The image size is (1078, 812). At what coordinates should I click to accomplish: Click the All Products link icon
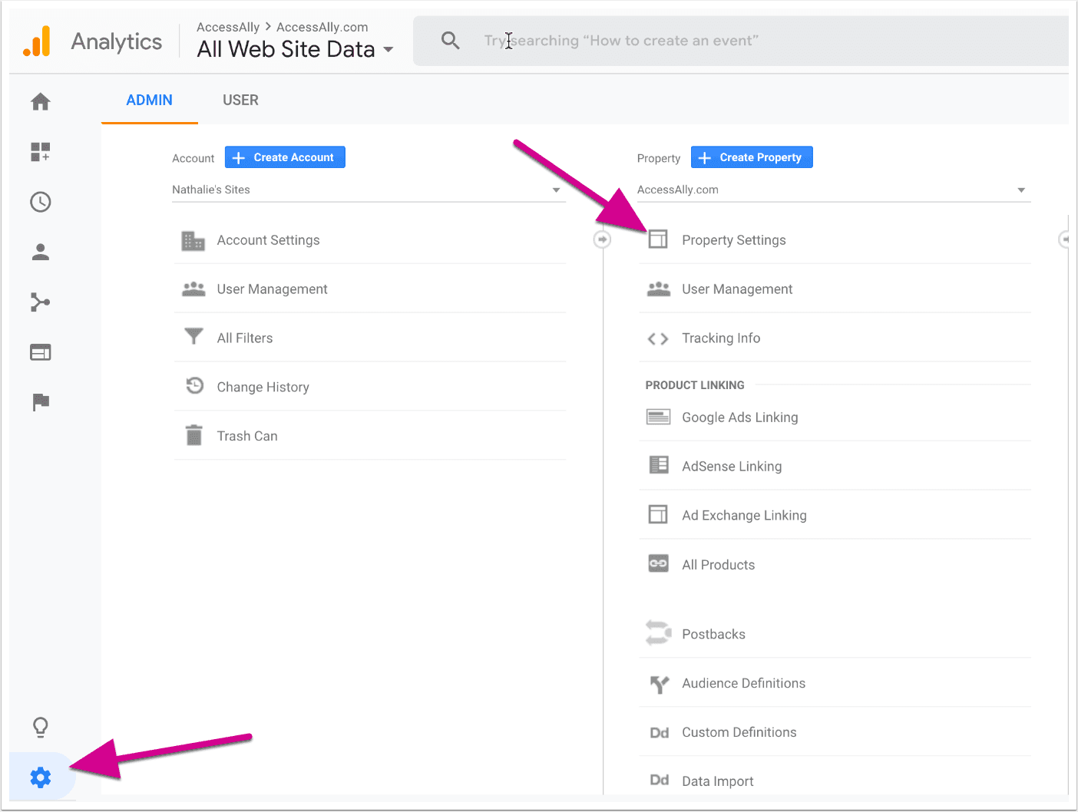click(x=658, y=563)
